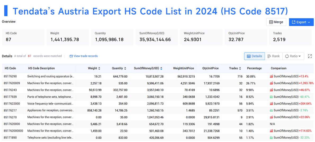The height and width of the screenshot is (142, 315).
Task: Switch to the Details view tab
Action: [254, 56]
